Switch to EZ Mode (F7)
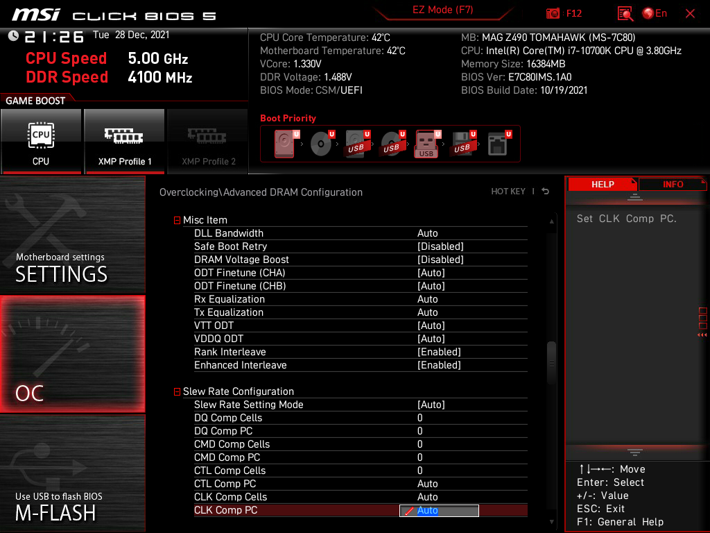 pos(442,10)
